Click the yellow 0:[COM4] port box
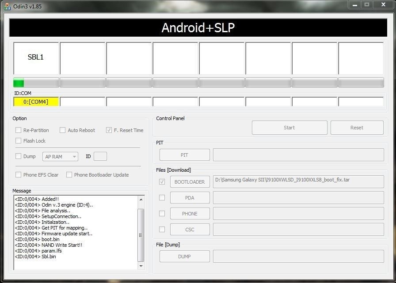396x283 pixels. point(36,102)
